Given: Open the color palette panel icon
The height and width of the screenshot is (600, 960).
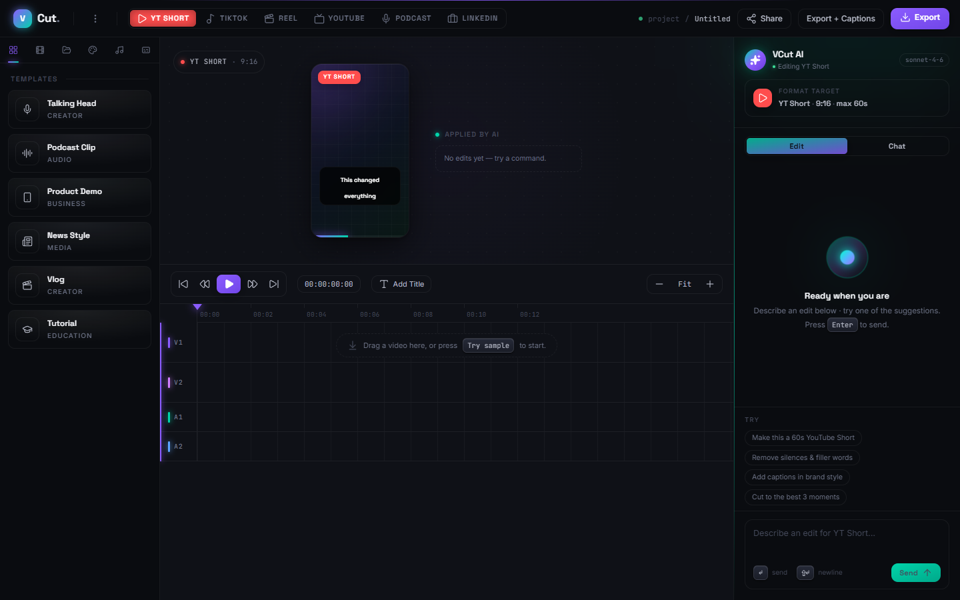Looking at the screenshot, I should [x=93, y=50].
